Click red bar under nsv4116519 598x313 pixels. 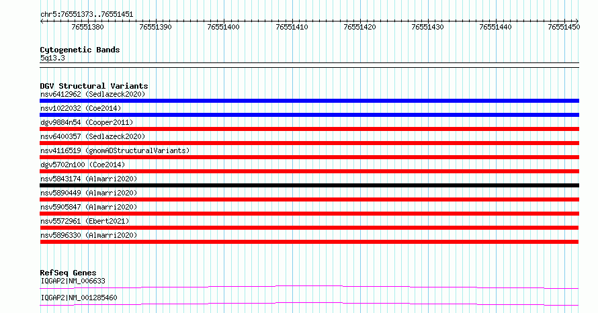point(309,157)
